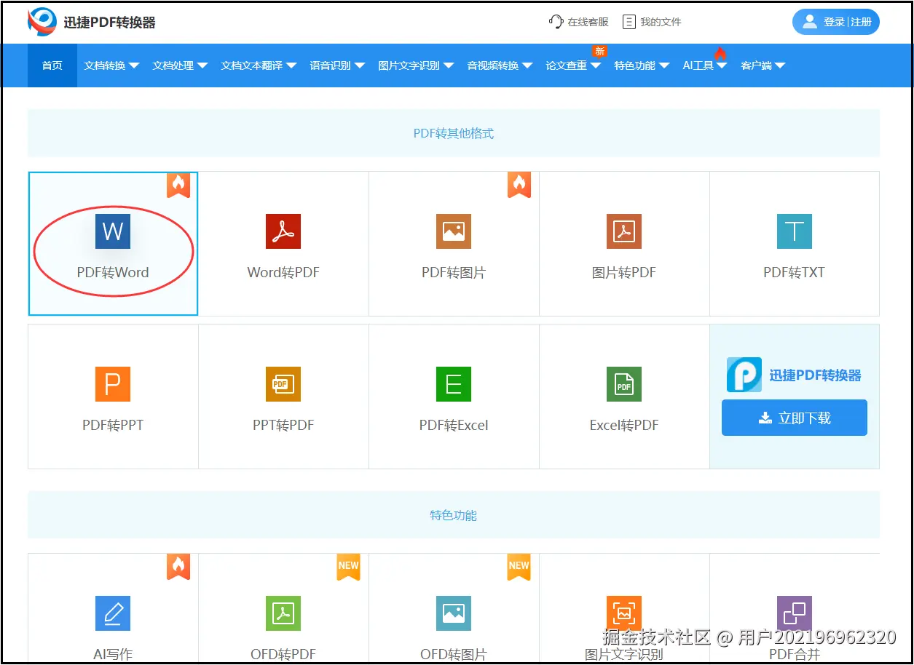The width and height of the screenshot is (914, 665).
Task: Click the PDF转Excel text label
Action: (x=454, y=426)
